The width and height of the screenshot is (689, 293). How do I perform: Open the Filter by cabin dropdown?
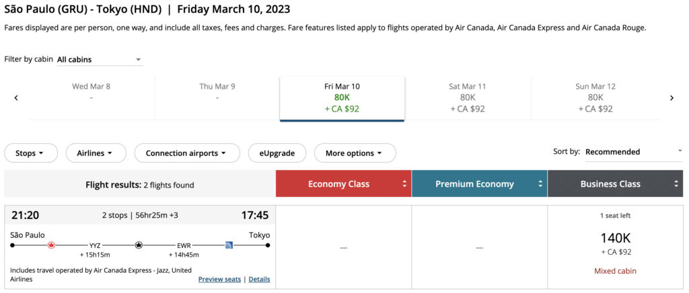coord(100,60)
